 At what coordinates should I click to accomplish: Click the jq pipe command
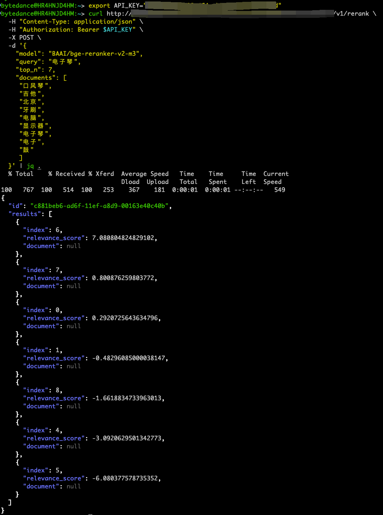coord(31,166)
